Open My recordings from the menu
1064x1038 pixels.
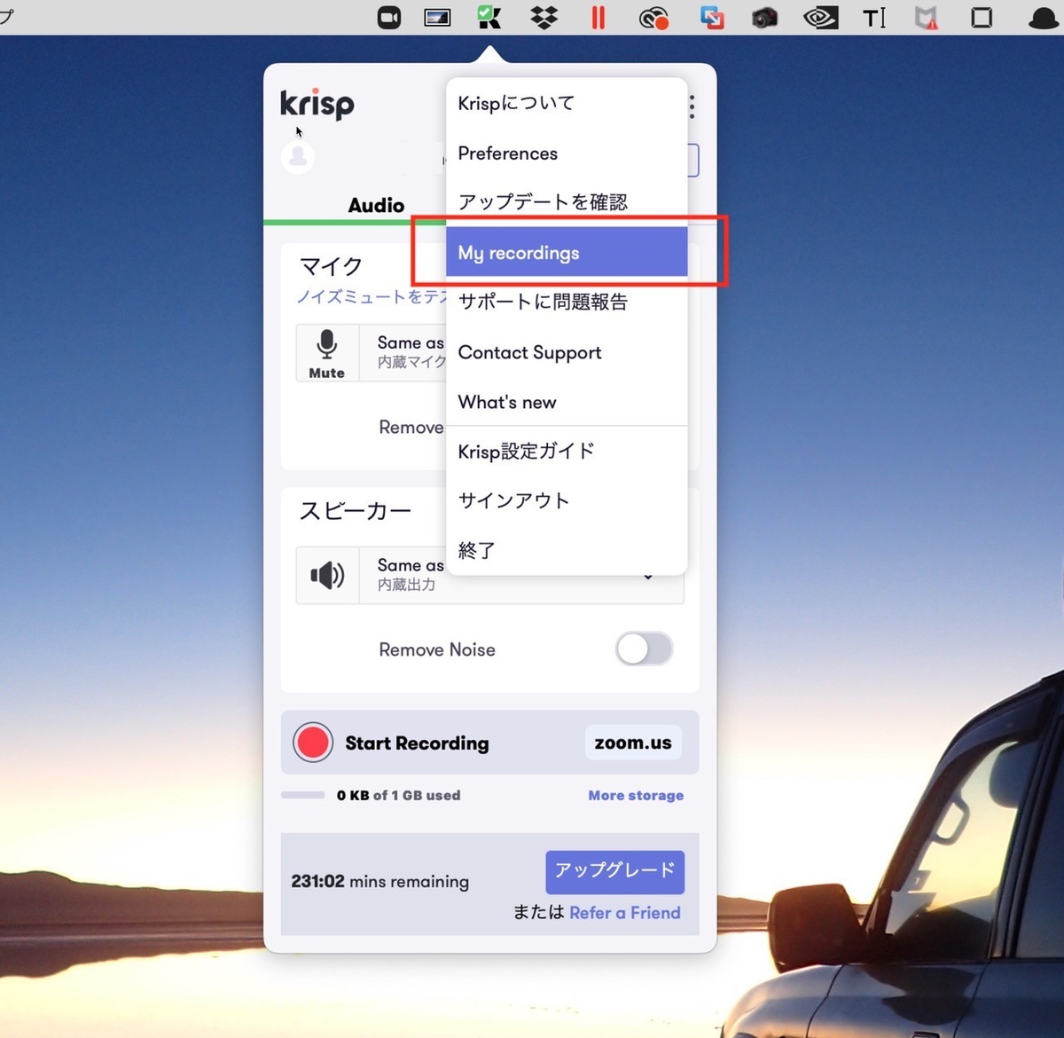pos(567,252)
